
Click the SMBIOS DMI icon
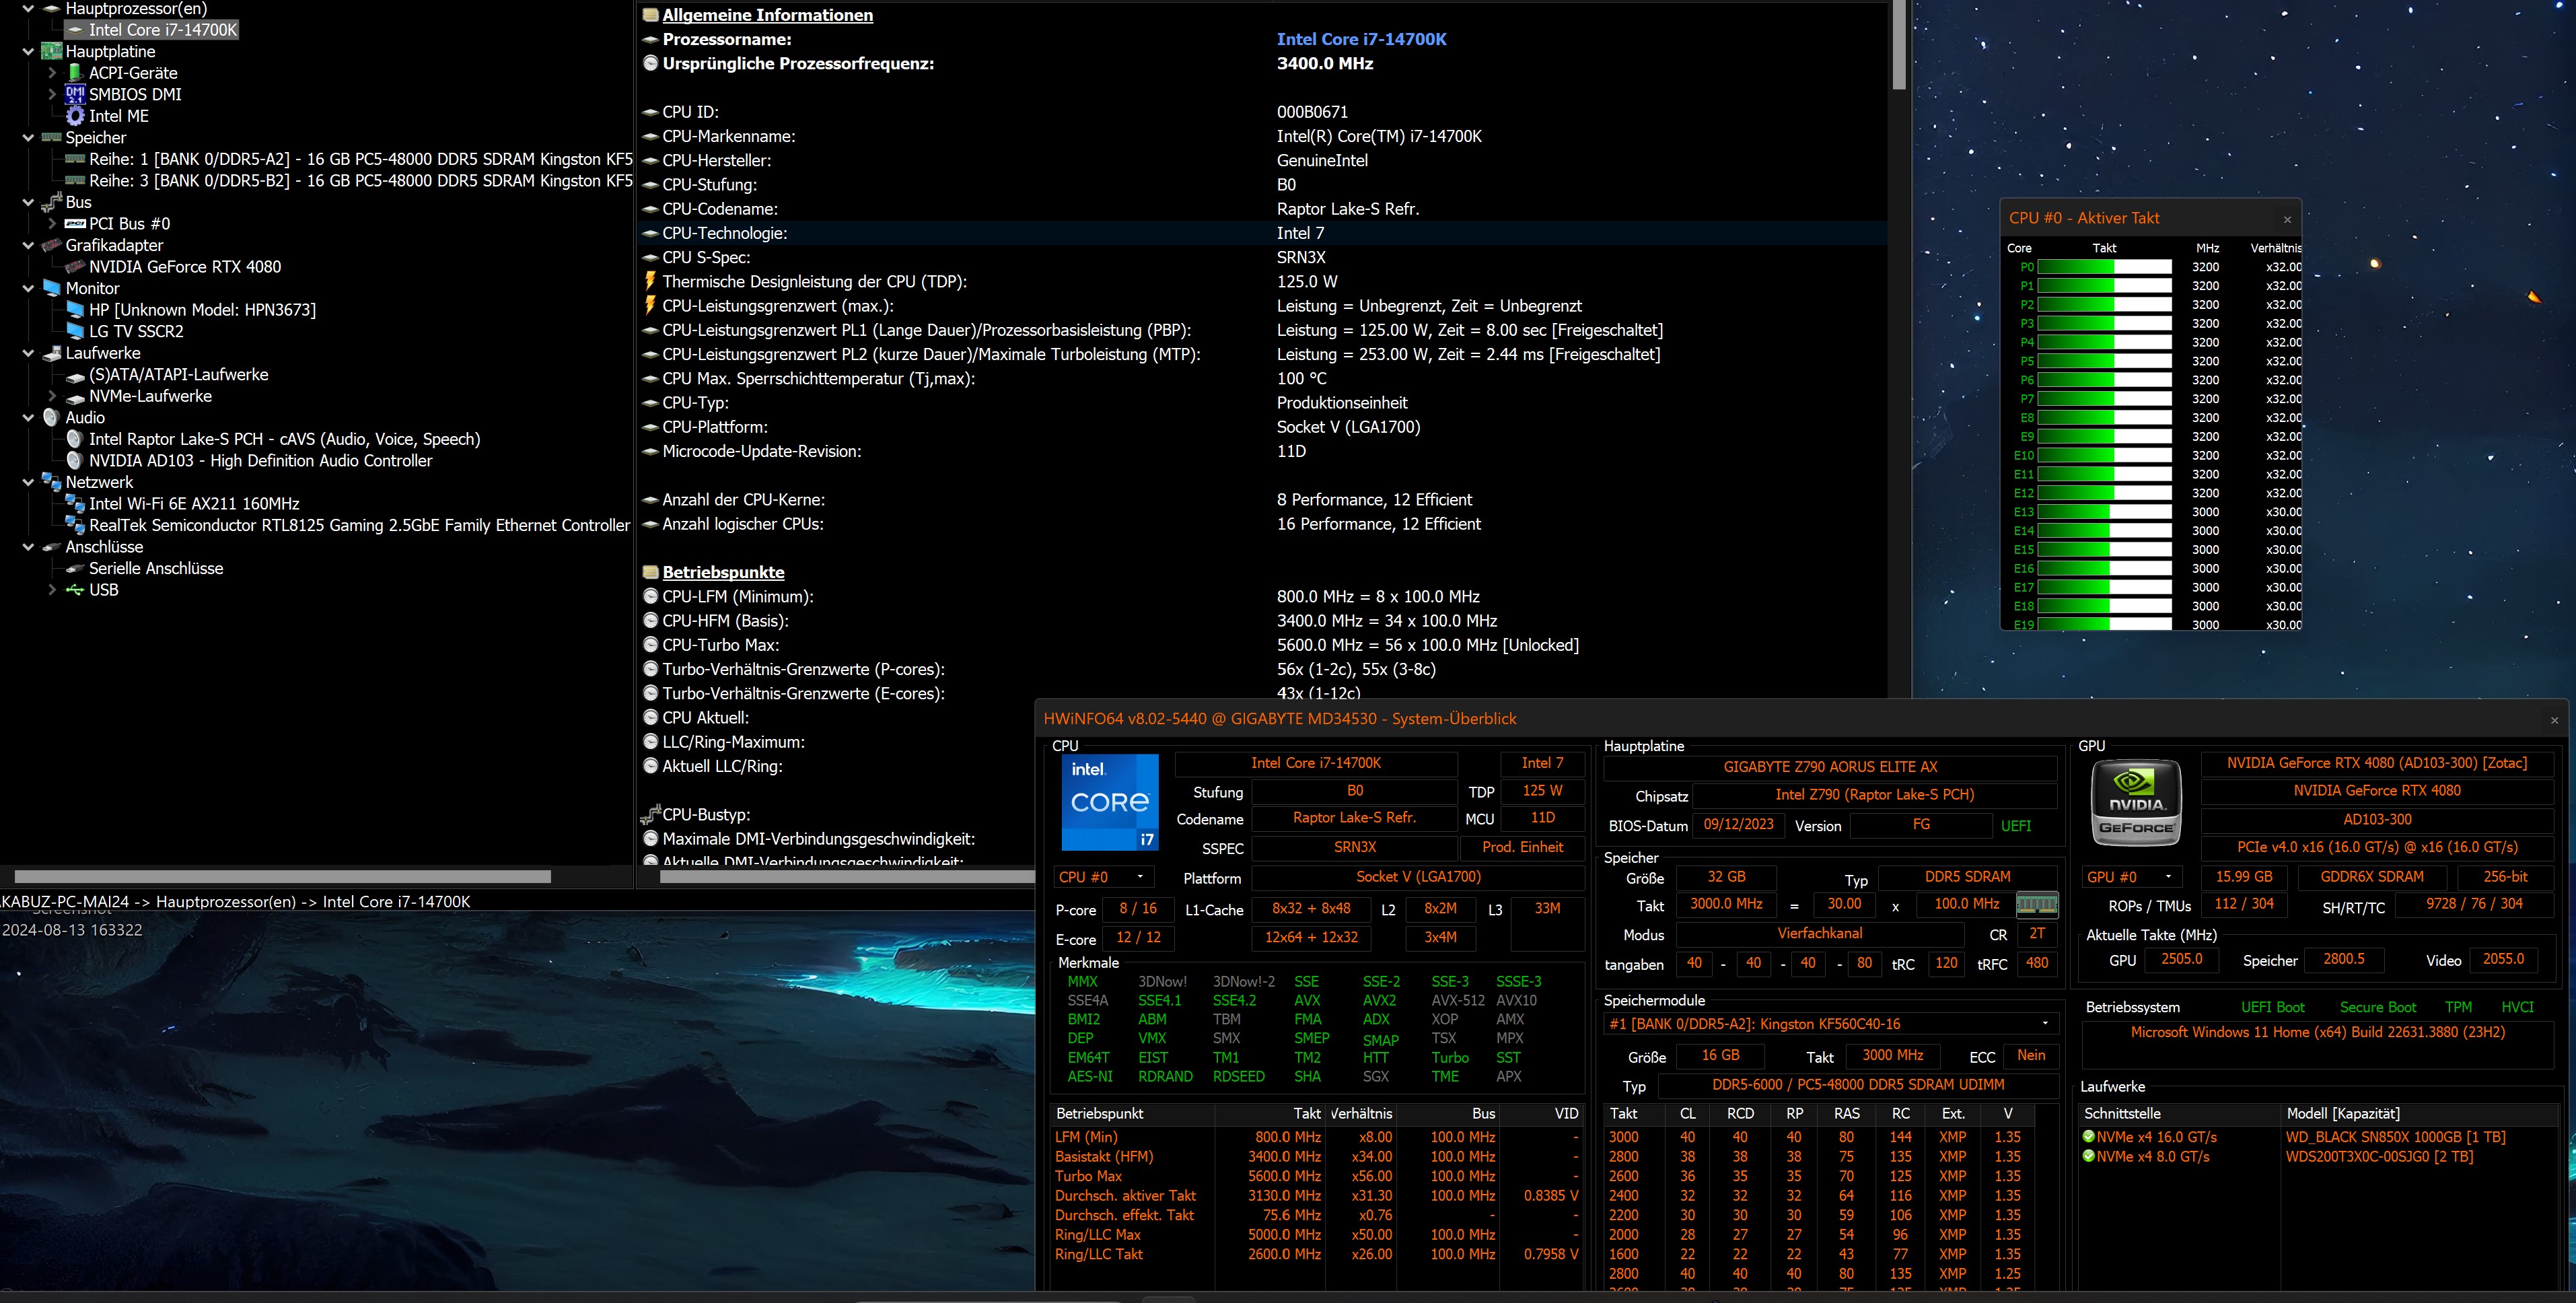pos(75,94)
